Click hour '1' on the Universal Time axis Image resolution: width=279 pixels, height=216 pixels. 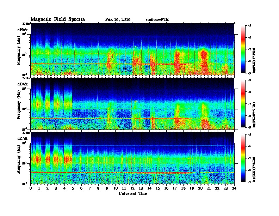pos(39,188)
